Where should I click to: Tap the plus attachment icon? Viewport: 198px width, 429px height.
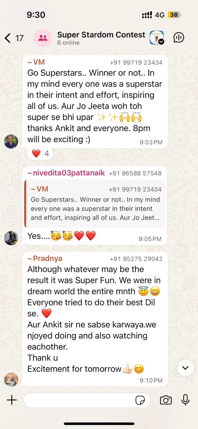[x=12, y=400]
